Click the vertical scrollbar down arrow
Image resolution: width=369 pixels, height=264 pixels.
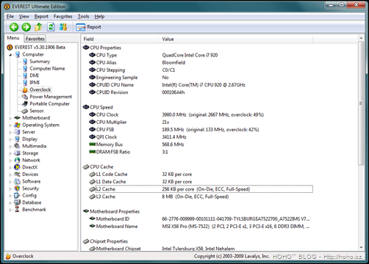coord(361,247)
